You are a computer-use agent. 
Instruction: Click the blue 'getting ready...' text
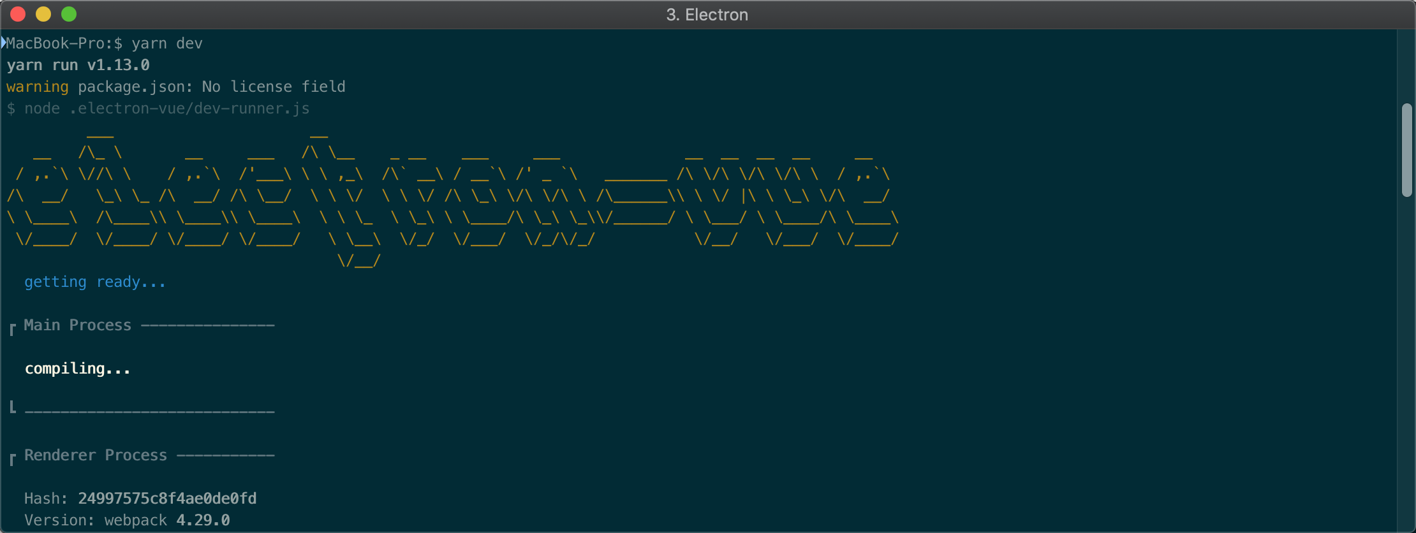click(95, 282)
